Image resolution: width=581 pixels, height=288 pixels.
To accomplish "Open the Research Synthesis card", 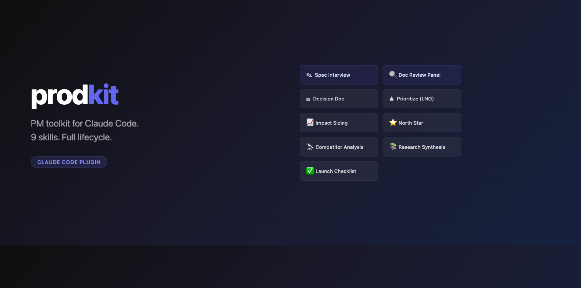I will [x=422, y=147].
